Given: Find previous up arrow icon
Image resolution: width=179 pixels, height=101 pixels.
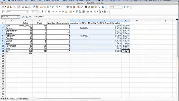Looking at the screenshot, I should (128, 7).
